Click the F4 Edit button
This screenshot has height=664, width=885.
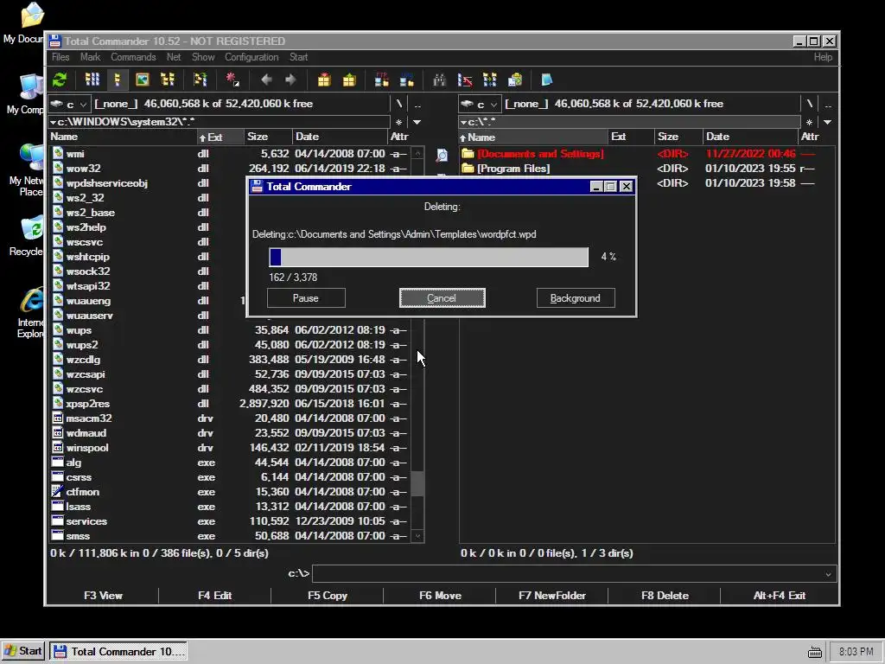click(215, 596)
